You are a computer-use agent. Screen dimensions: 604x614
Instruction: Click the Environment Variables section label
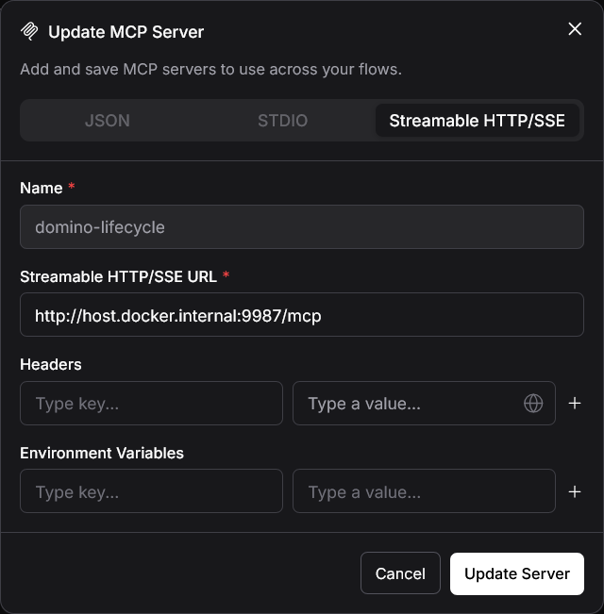[x=102, y=453]
